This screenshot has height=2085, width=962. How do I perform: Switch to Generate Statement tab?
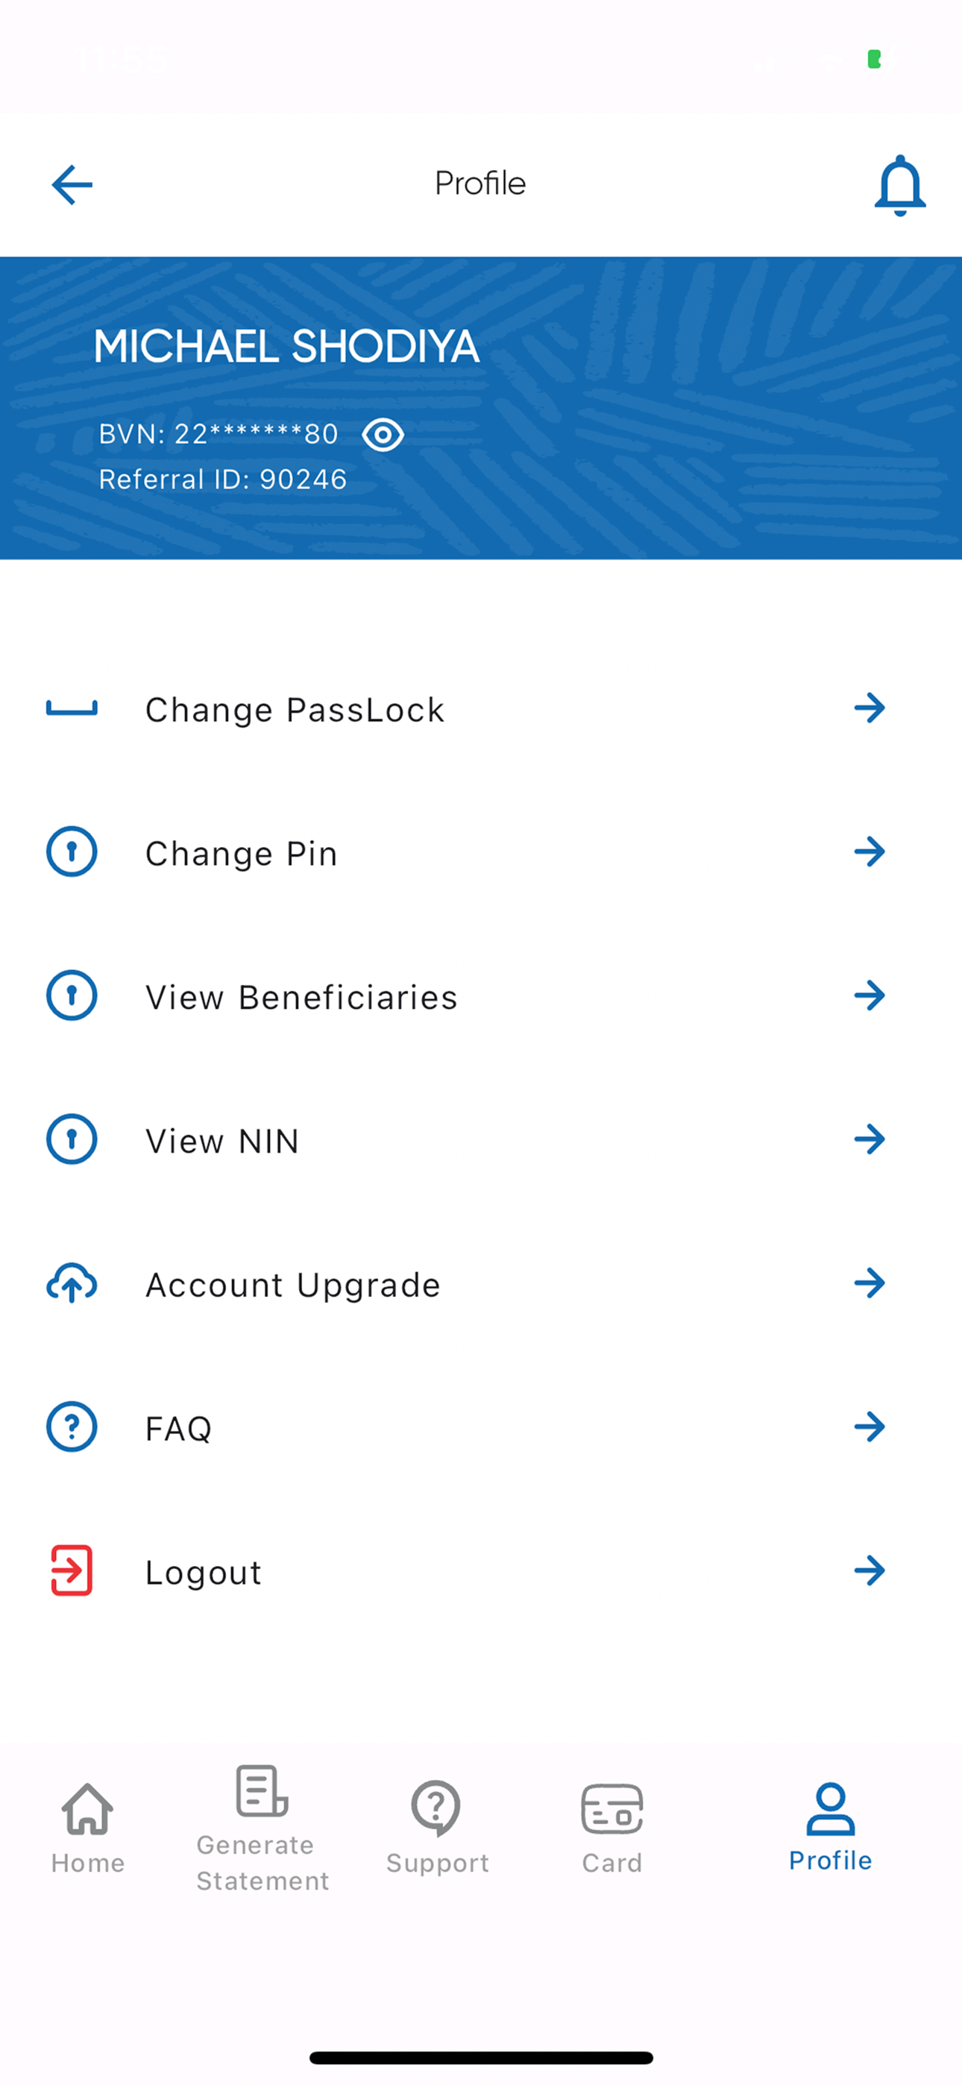tap(262, 1828)
